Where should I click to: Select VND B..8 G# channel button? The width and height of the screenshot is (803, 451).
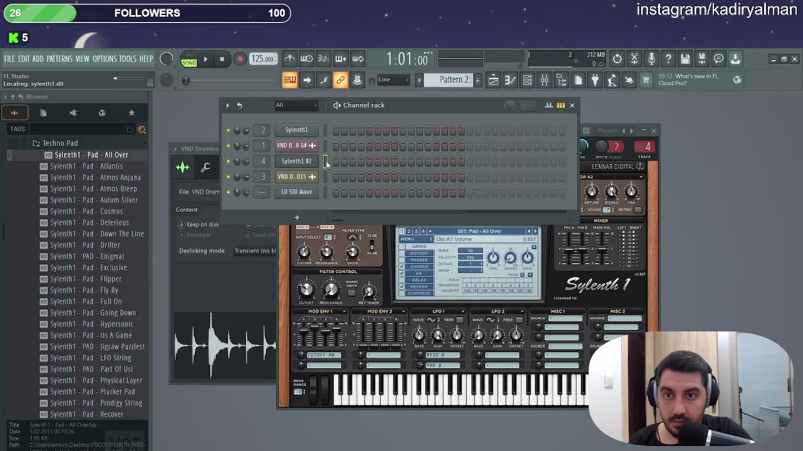coord(296,145)
